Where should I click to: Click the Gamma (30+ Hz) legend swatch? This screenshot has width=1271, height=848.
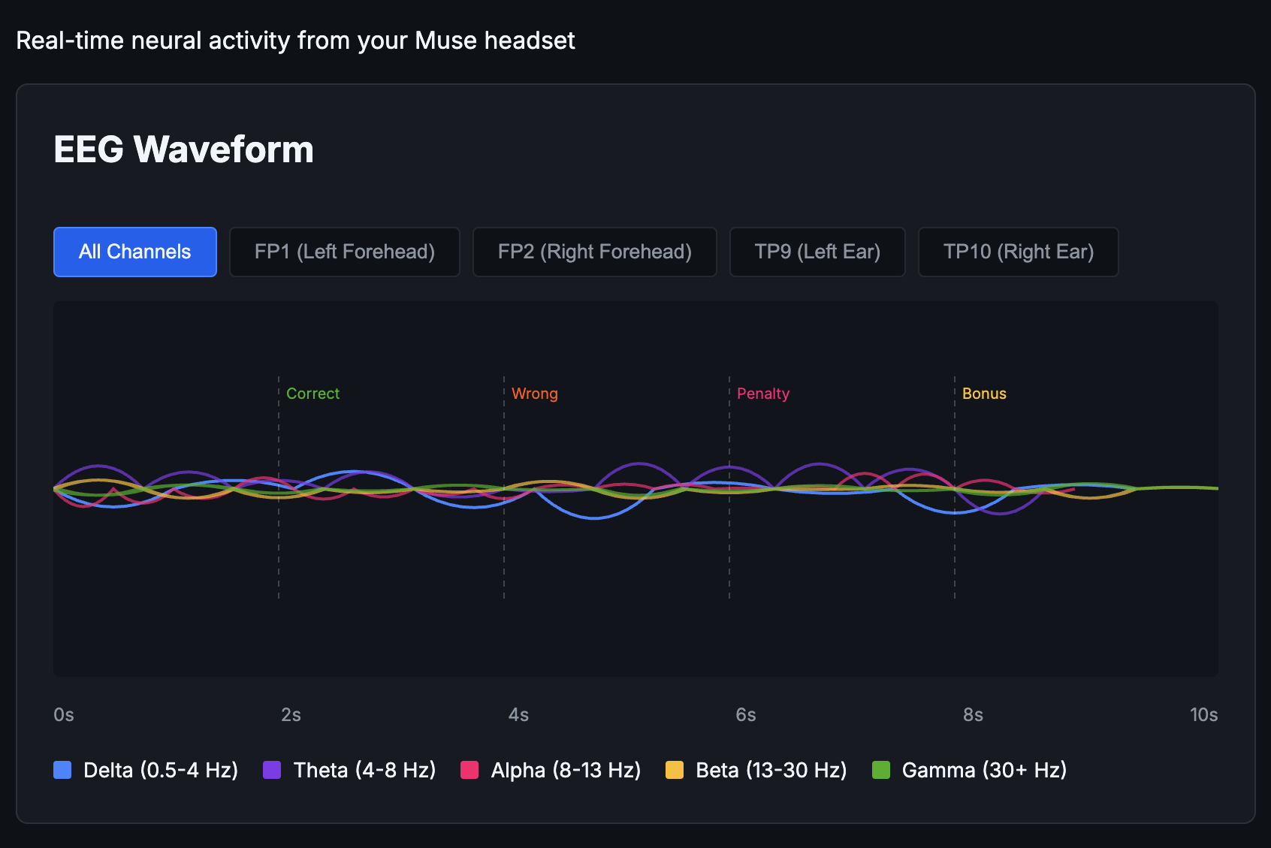click(880, 770)
